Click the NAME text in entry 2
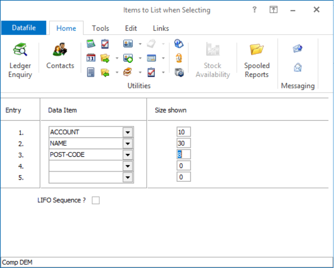 58,143
